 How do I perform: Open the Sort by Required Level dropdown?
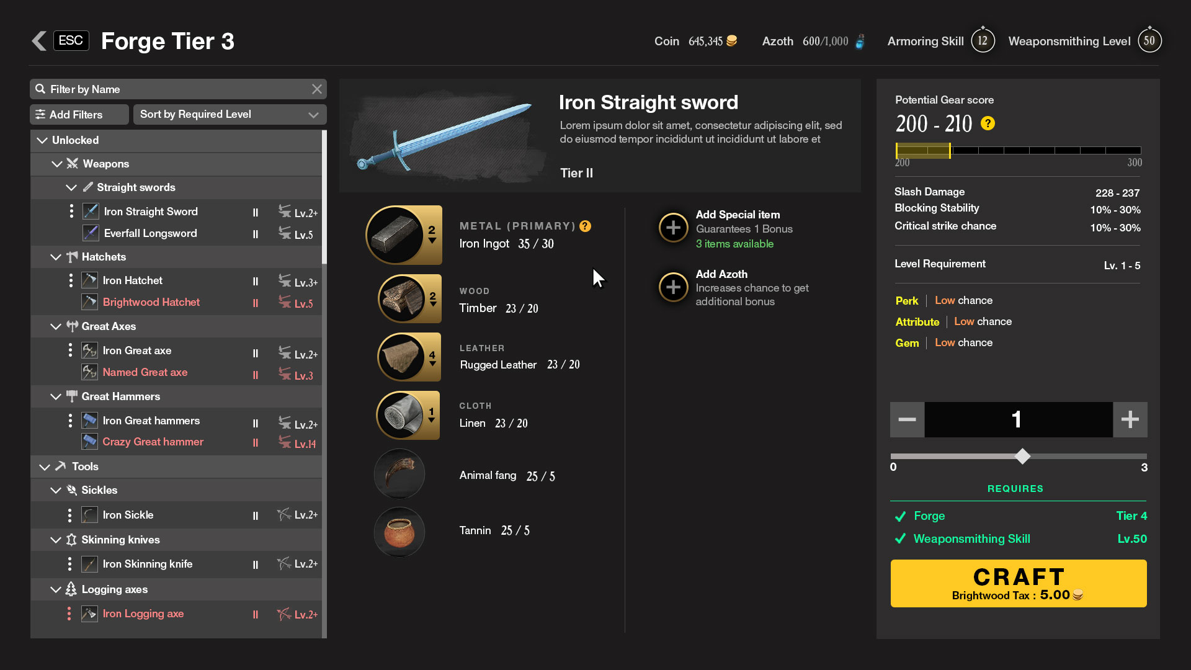(x=230, y=114)
